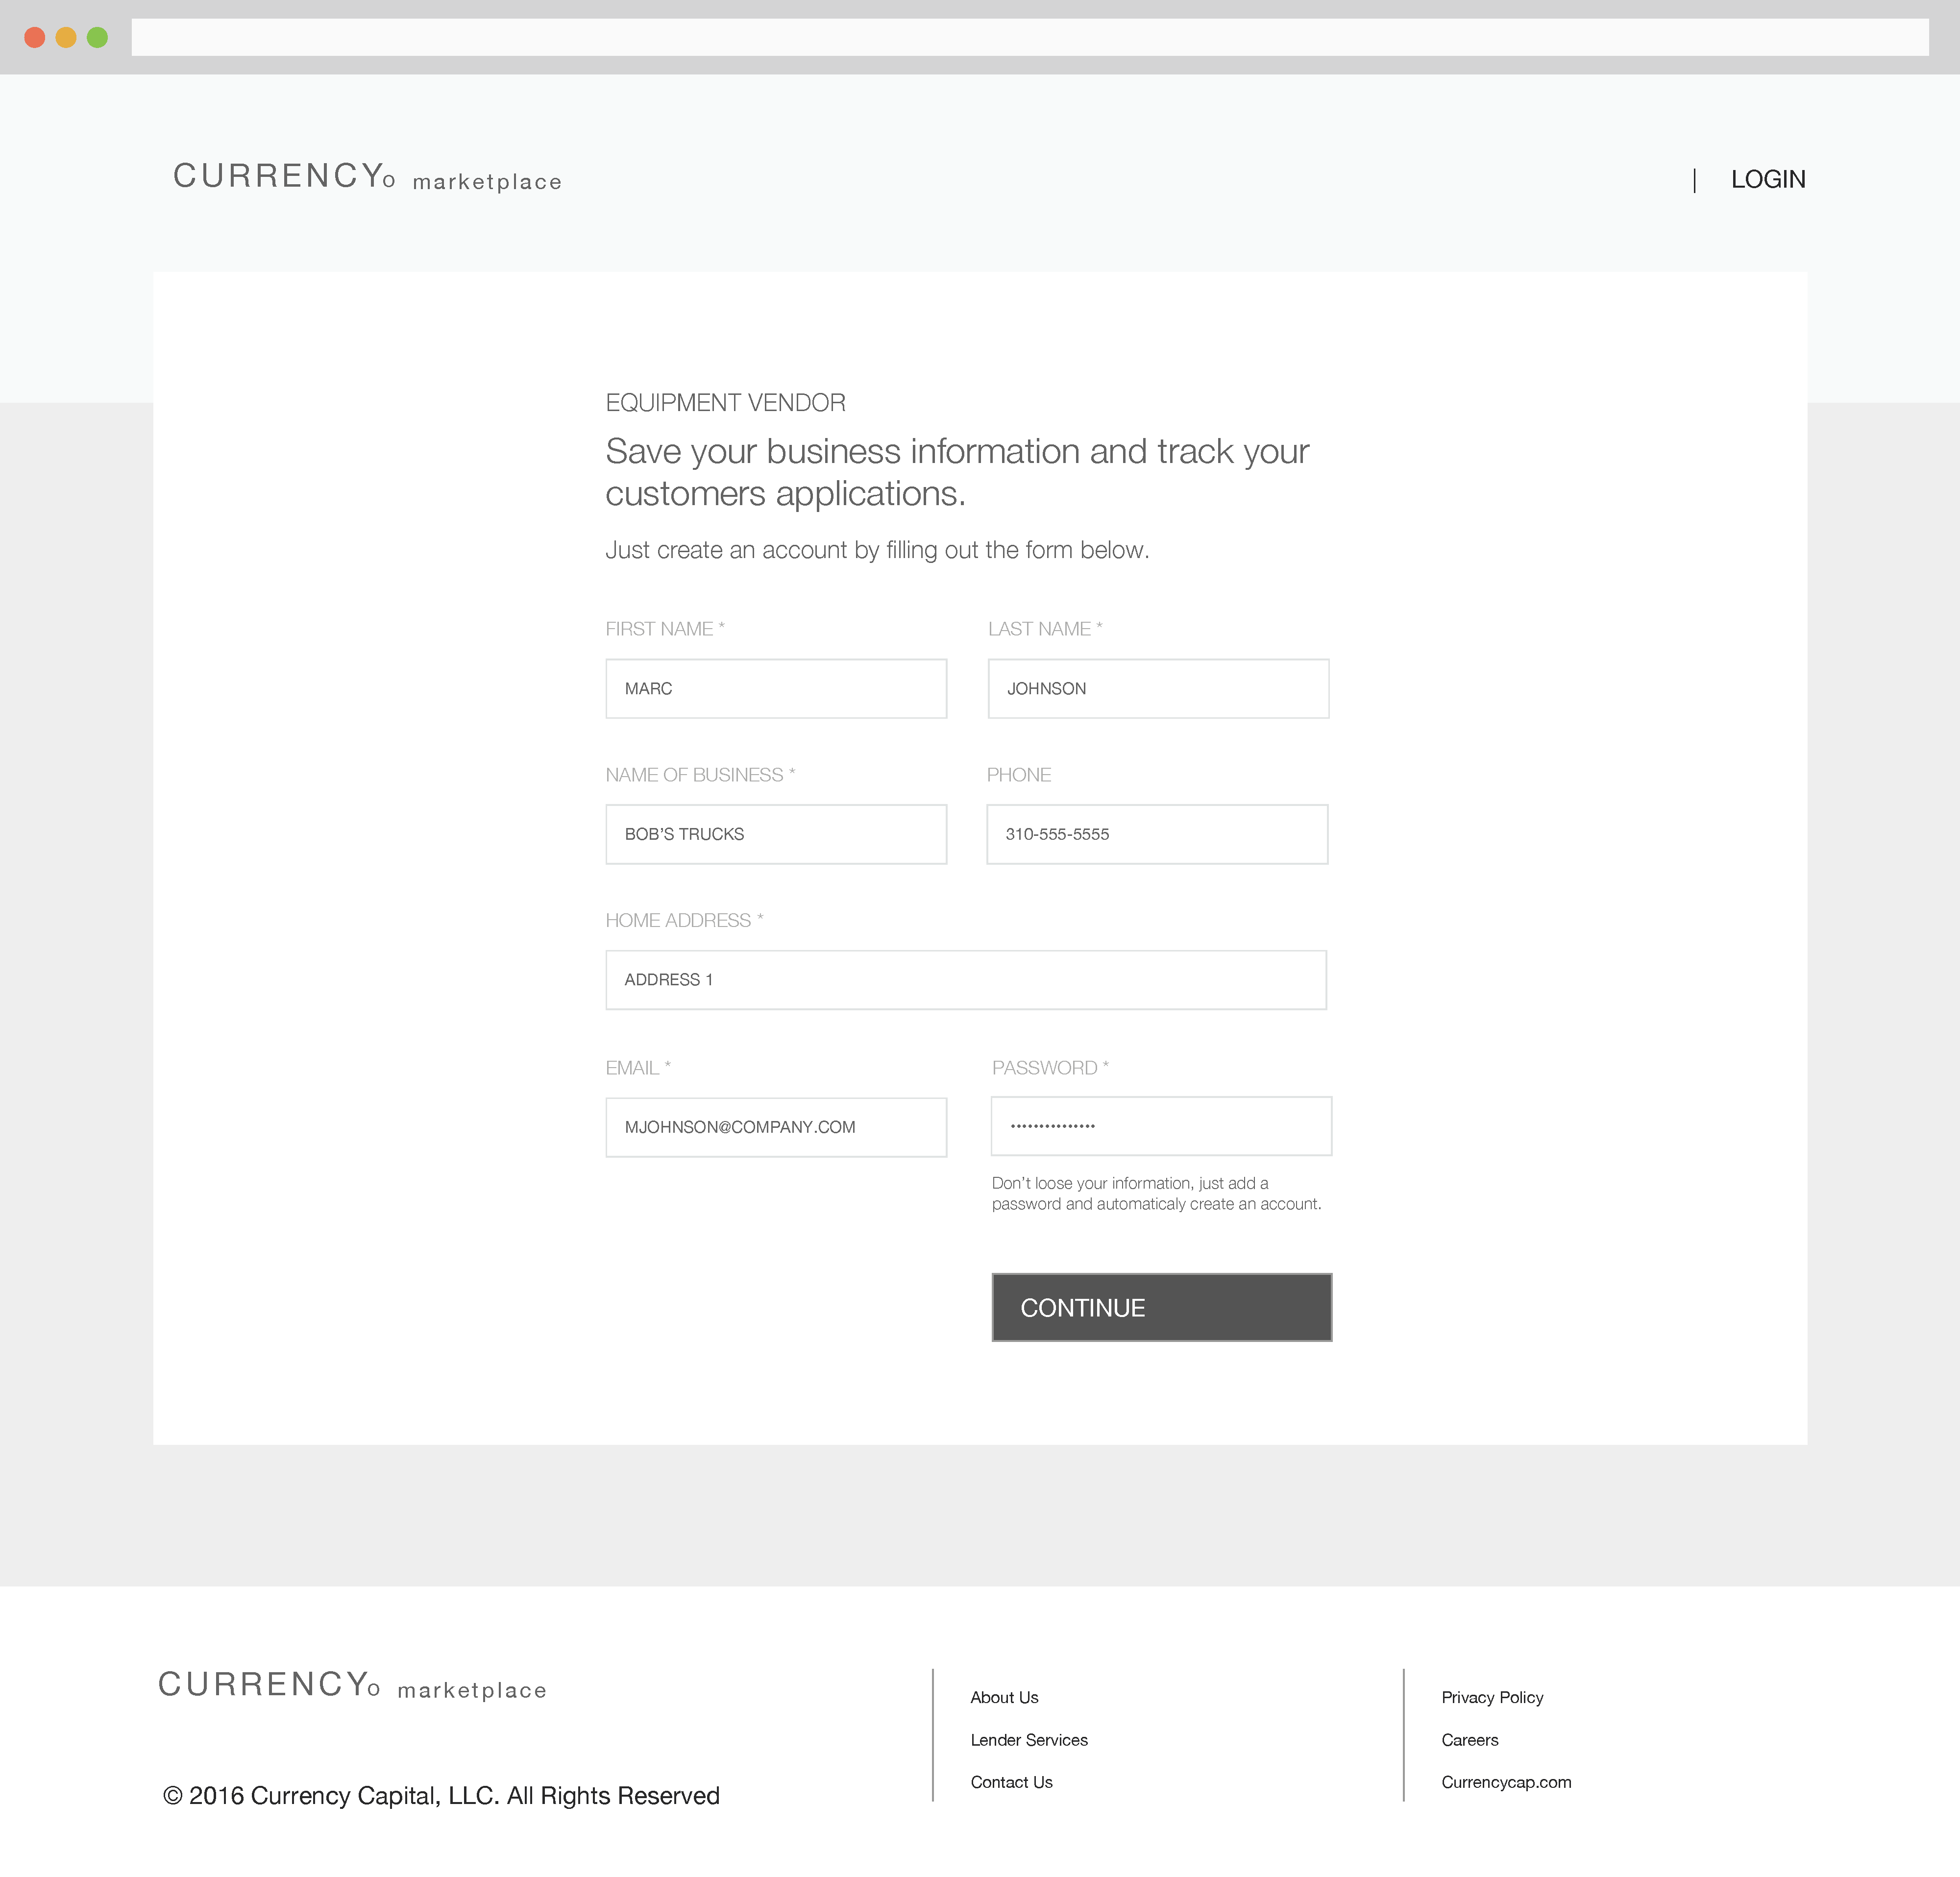
Task: Open the Lender Services page
Action: [1029, 1739]
